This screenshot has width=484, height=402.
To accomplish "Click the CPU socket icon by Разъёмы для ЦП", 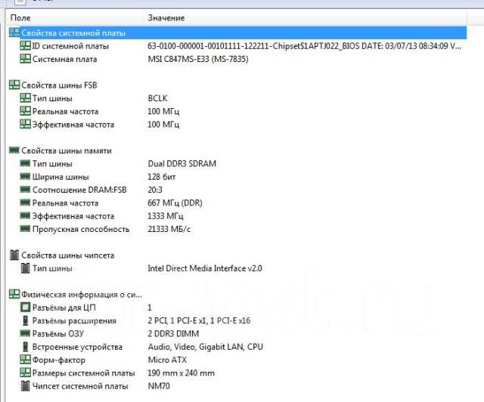I will tap(25, 307).
